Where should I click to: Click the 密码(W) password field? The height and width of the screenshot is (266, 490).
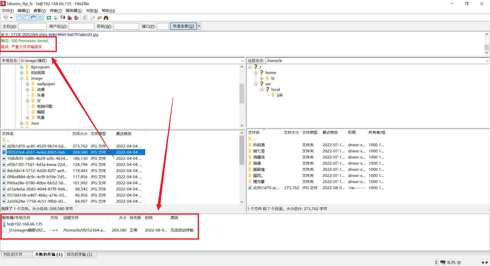[x=126, y=26]
